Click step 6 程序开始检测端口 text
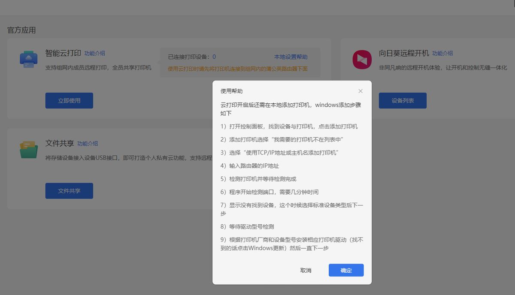Image resolution: width=515 pixels, height=295 pixels. pyautogui.click(x=270, y=192)
